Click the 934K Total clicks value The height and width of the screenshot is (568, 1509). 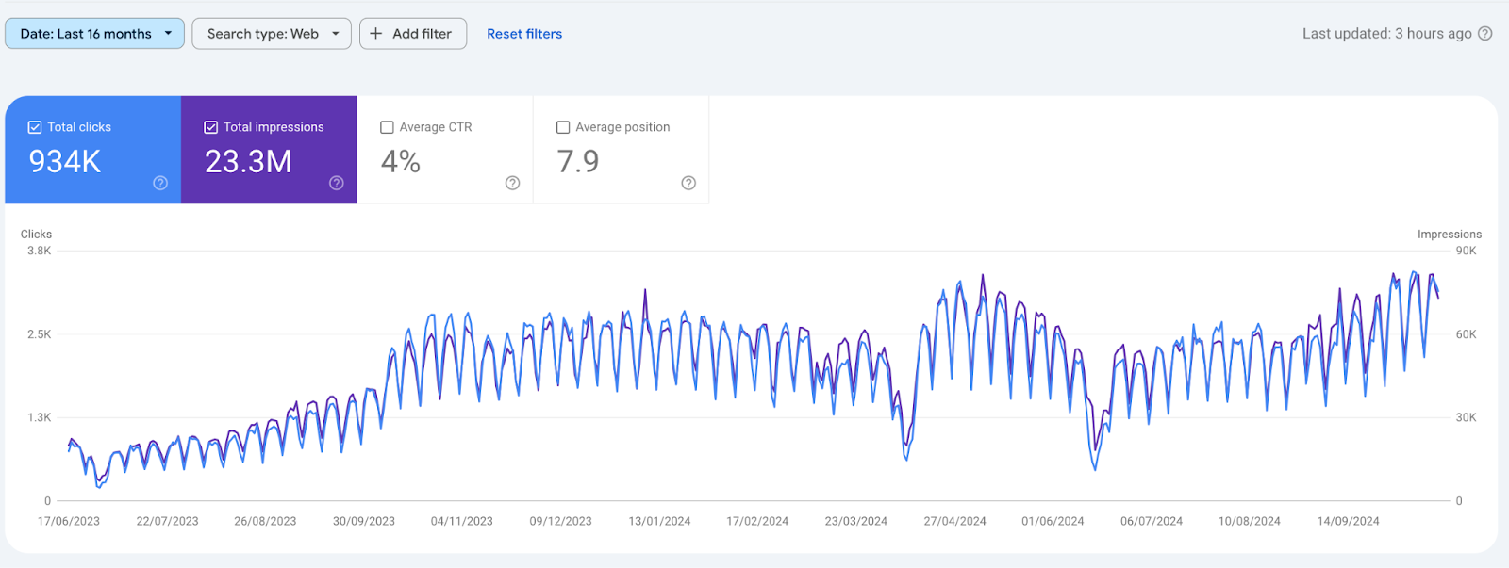coord(65,162)
